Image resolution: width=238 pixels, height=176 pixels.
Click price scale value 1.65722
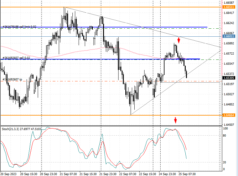229,54
